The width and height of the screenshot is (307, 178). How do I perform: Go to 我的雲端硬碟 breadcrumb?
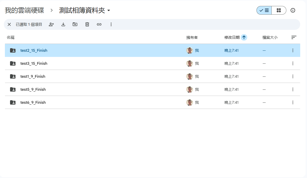tap(24, 10)
